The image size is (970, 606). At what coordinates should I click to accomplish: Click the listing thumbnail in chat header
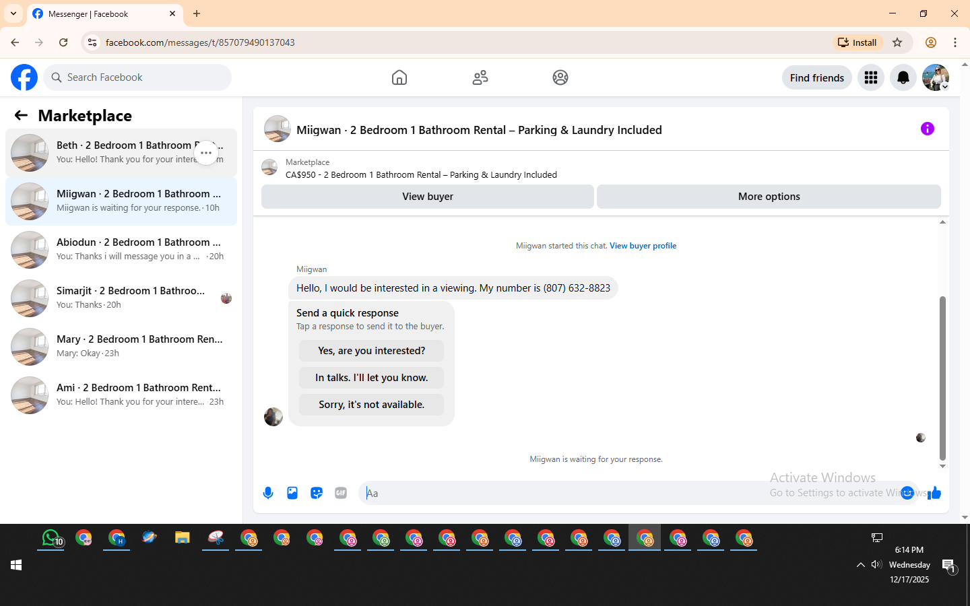278,129
